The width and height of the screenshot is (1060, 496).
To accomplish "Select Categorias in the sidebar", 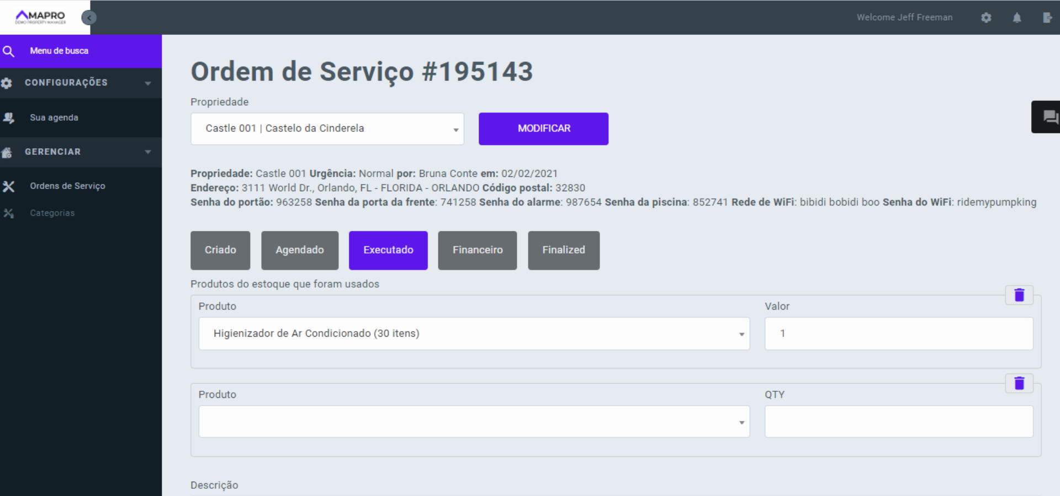I will [52, 213].
